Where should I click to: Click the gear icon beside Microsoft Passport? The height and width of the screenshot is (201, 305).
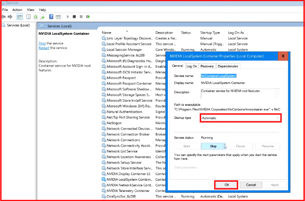click(x=104, y=78)
